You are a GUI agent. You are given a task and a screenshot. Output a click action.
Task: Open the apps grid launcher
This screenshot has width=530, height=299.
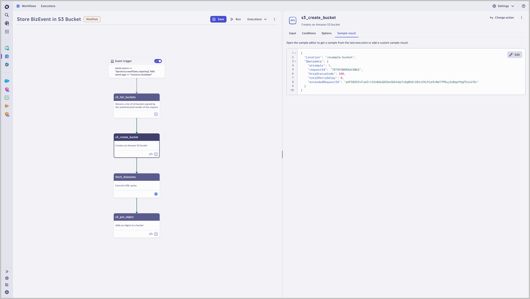coord(7,31)
